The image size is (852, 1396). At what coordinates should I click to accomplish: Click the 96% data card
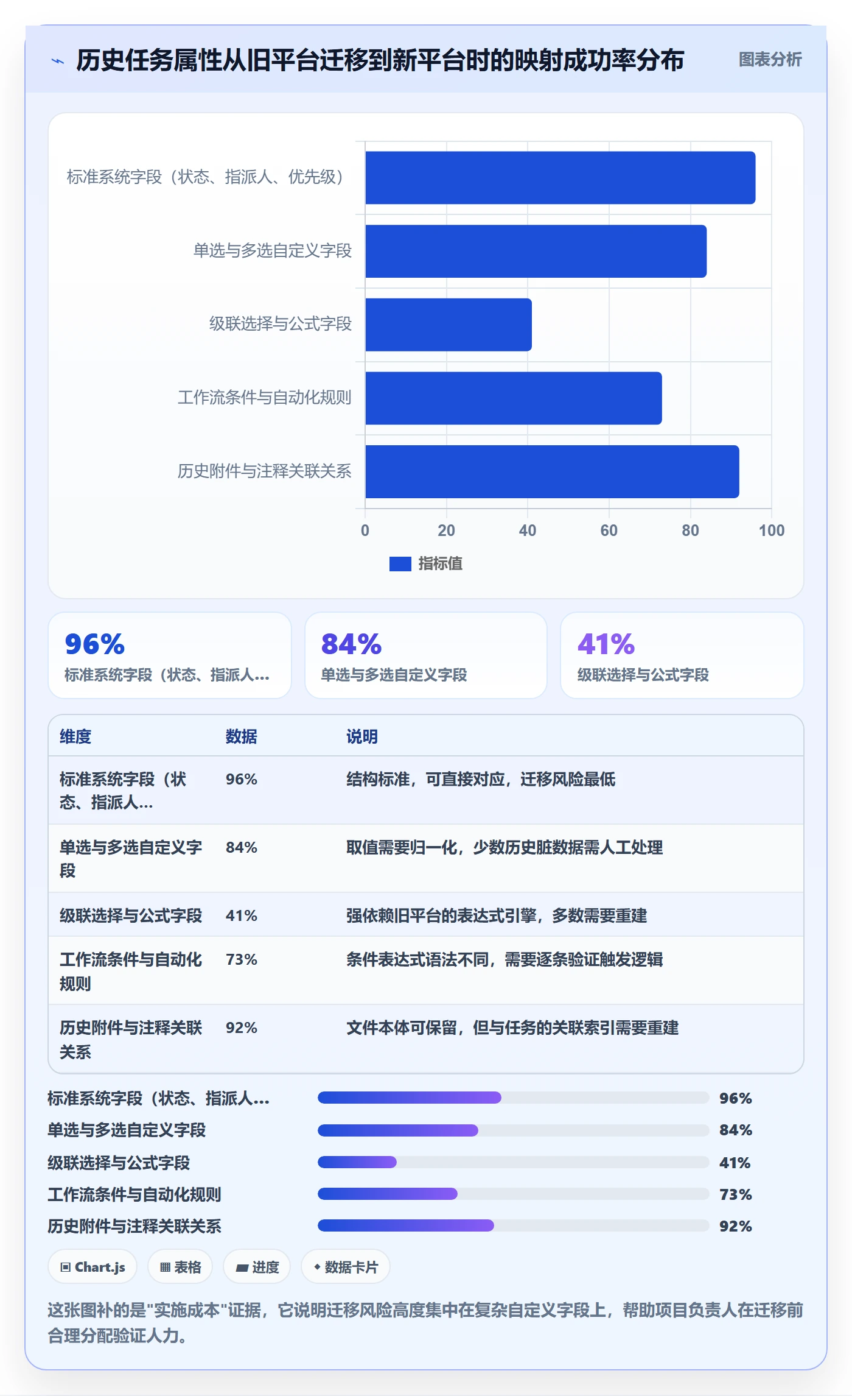[170, 655]
